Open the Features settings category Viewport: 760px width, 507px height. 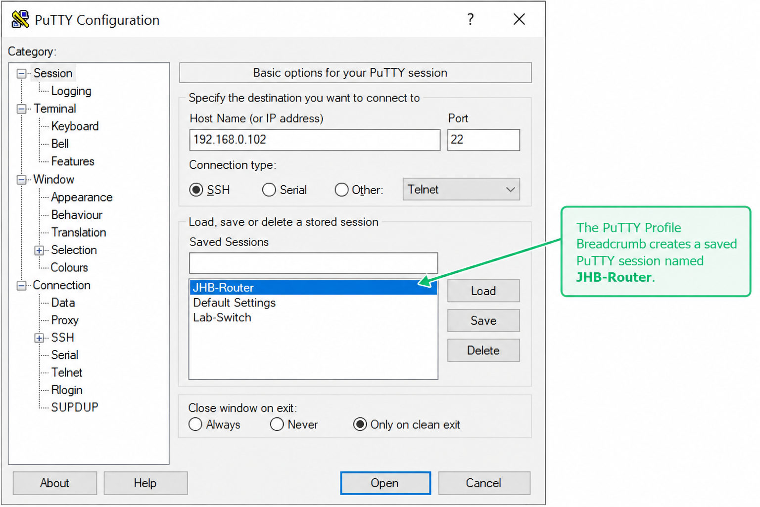(73, 161)
